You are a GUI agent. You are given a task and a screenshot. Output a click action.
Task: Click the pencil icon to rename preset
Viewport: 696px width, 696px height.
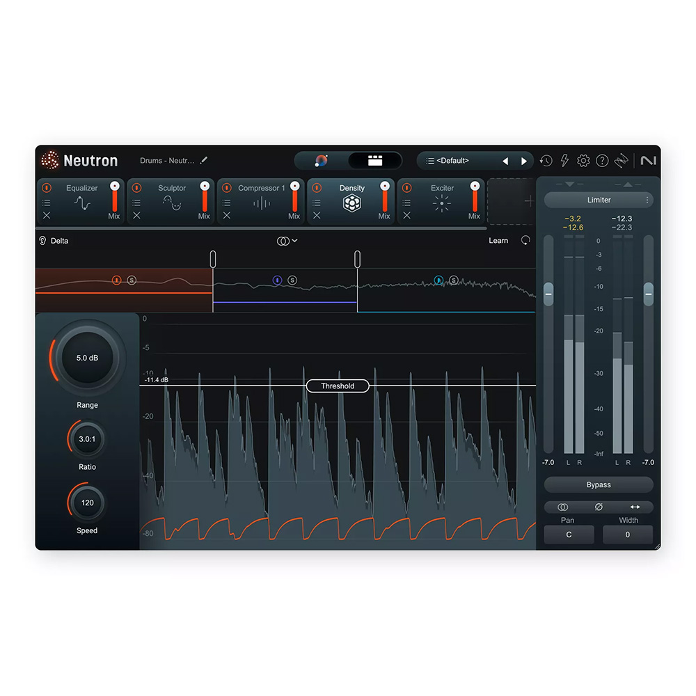click(x=204, y=161)
